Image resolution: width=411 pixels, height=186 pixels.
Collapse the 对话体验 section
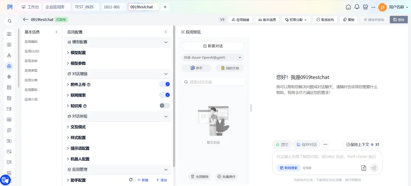click(166, 116)
